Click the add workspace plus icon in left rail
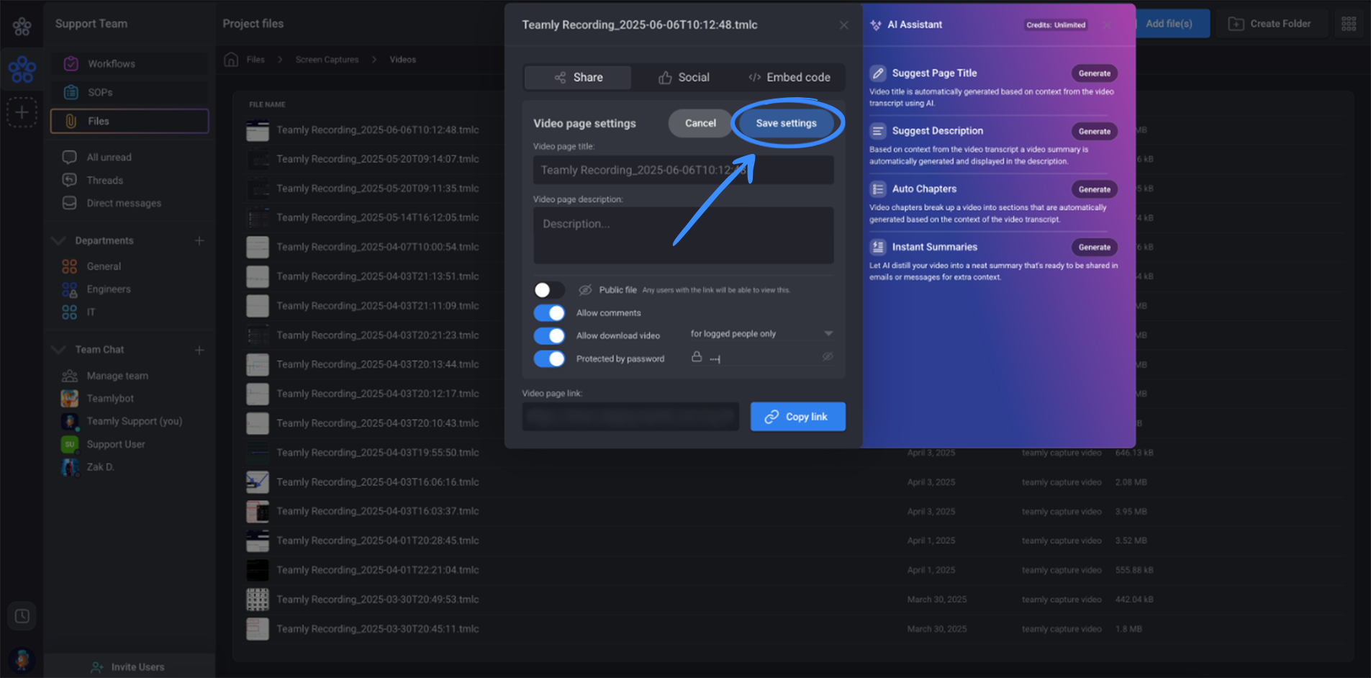This screenshot has width=1371, height=678. (22, 112)
